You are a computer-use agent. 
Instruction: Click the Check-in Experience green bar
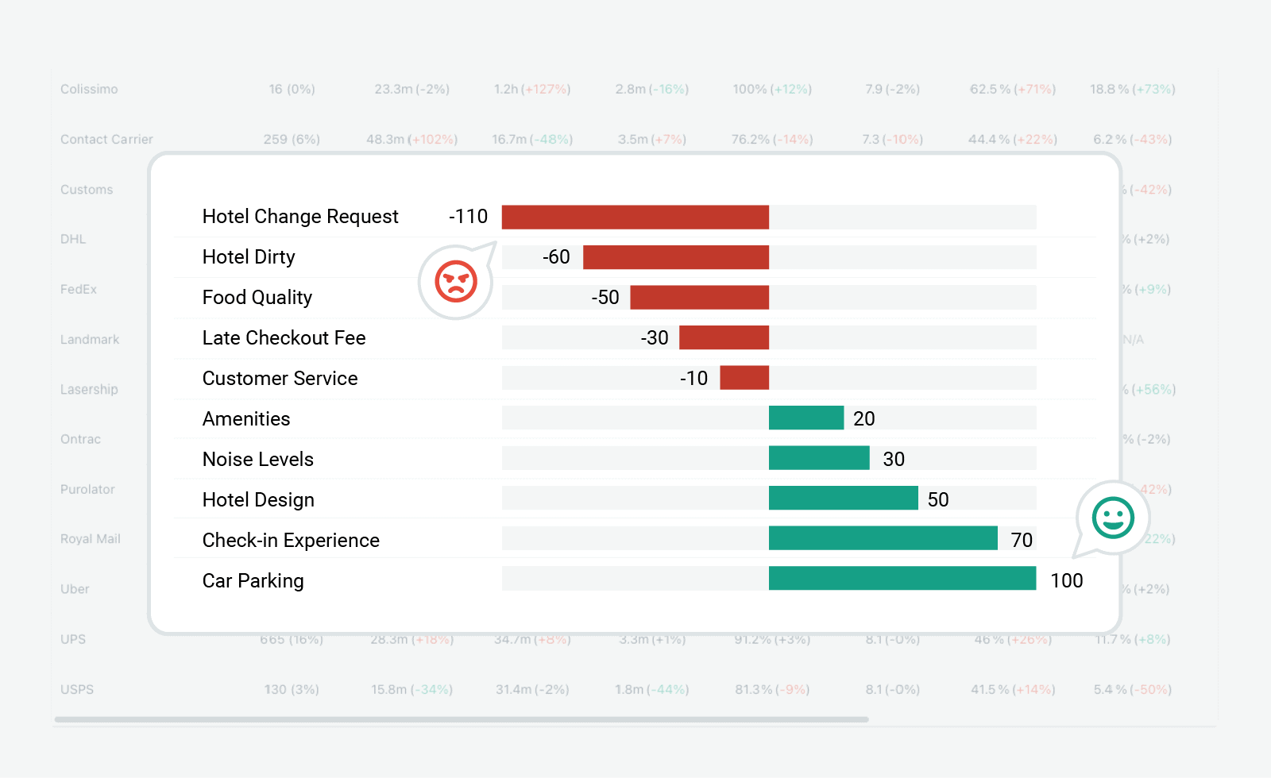coord(883,538)
